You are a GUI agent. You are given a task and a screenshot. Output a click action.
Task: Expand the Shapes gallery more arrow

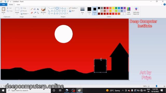pyautogui.click(x=67, y=13)
